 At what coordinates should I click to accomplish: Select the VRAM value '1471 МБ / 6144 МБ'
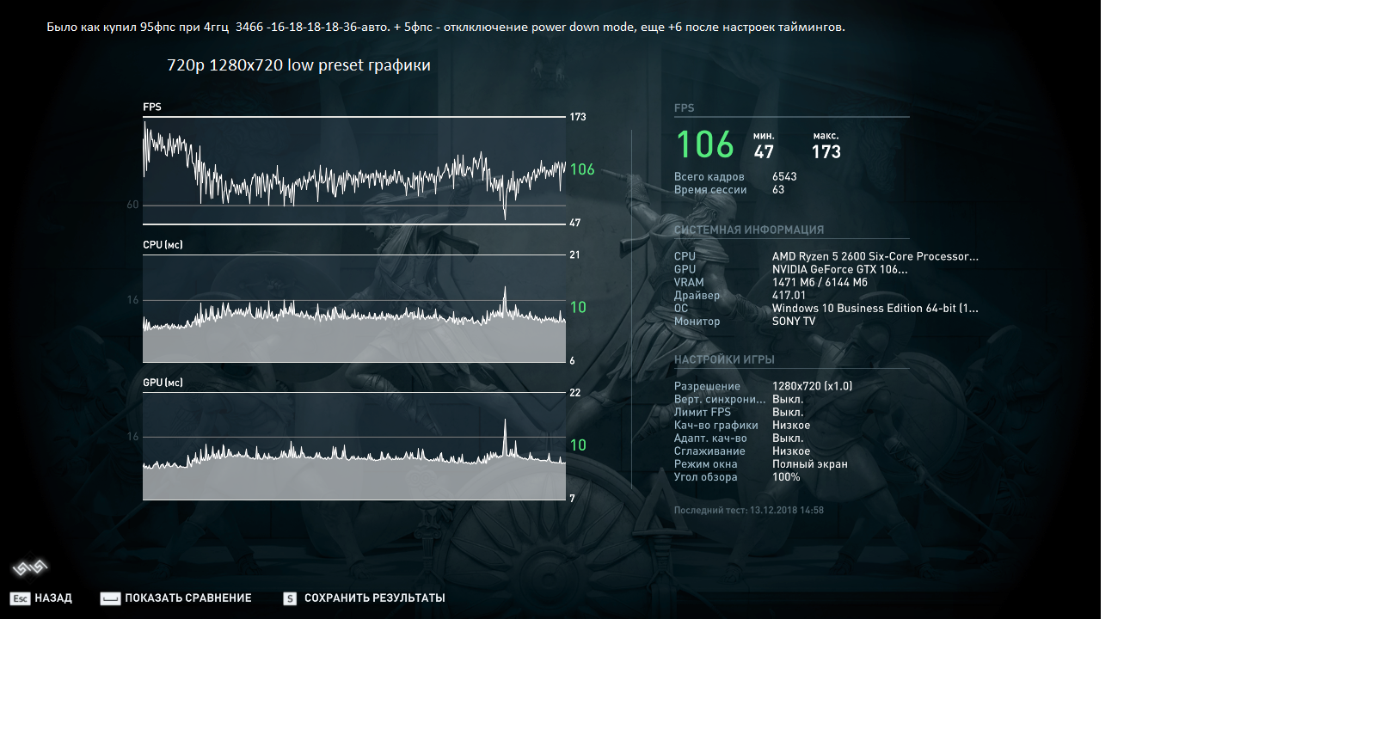[820, 282]
